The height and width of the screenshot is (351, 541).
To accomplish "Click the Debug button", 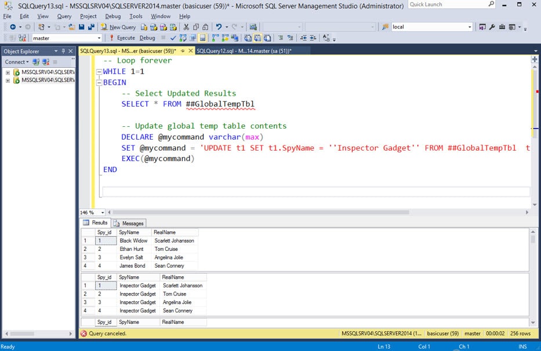I will click(x=147, y=38).
